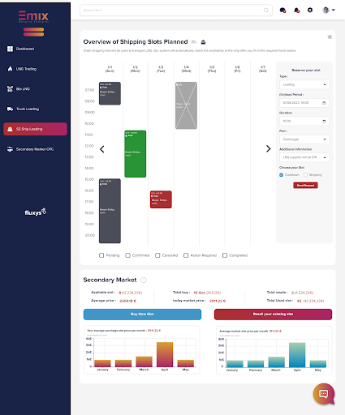Click the ship icon beside the Overview title
The image size is (345, 415).
pos(203,42)
